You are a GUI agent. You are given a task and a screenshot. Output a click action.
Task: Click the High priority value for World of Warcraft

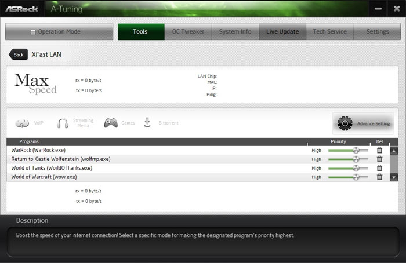(316, 177)
